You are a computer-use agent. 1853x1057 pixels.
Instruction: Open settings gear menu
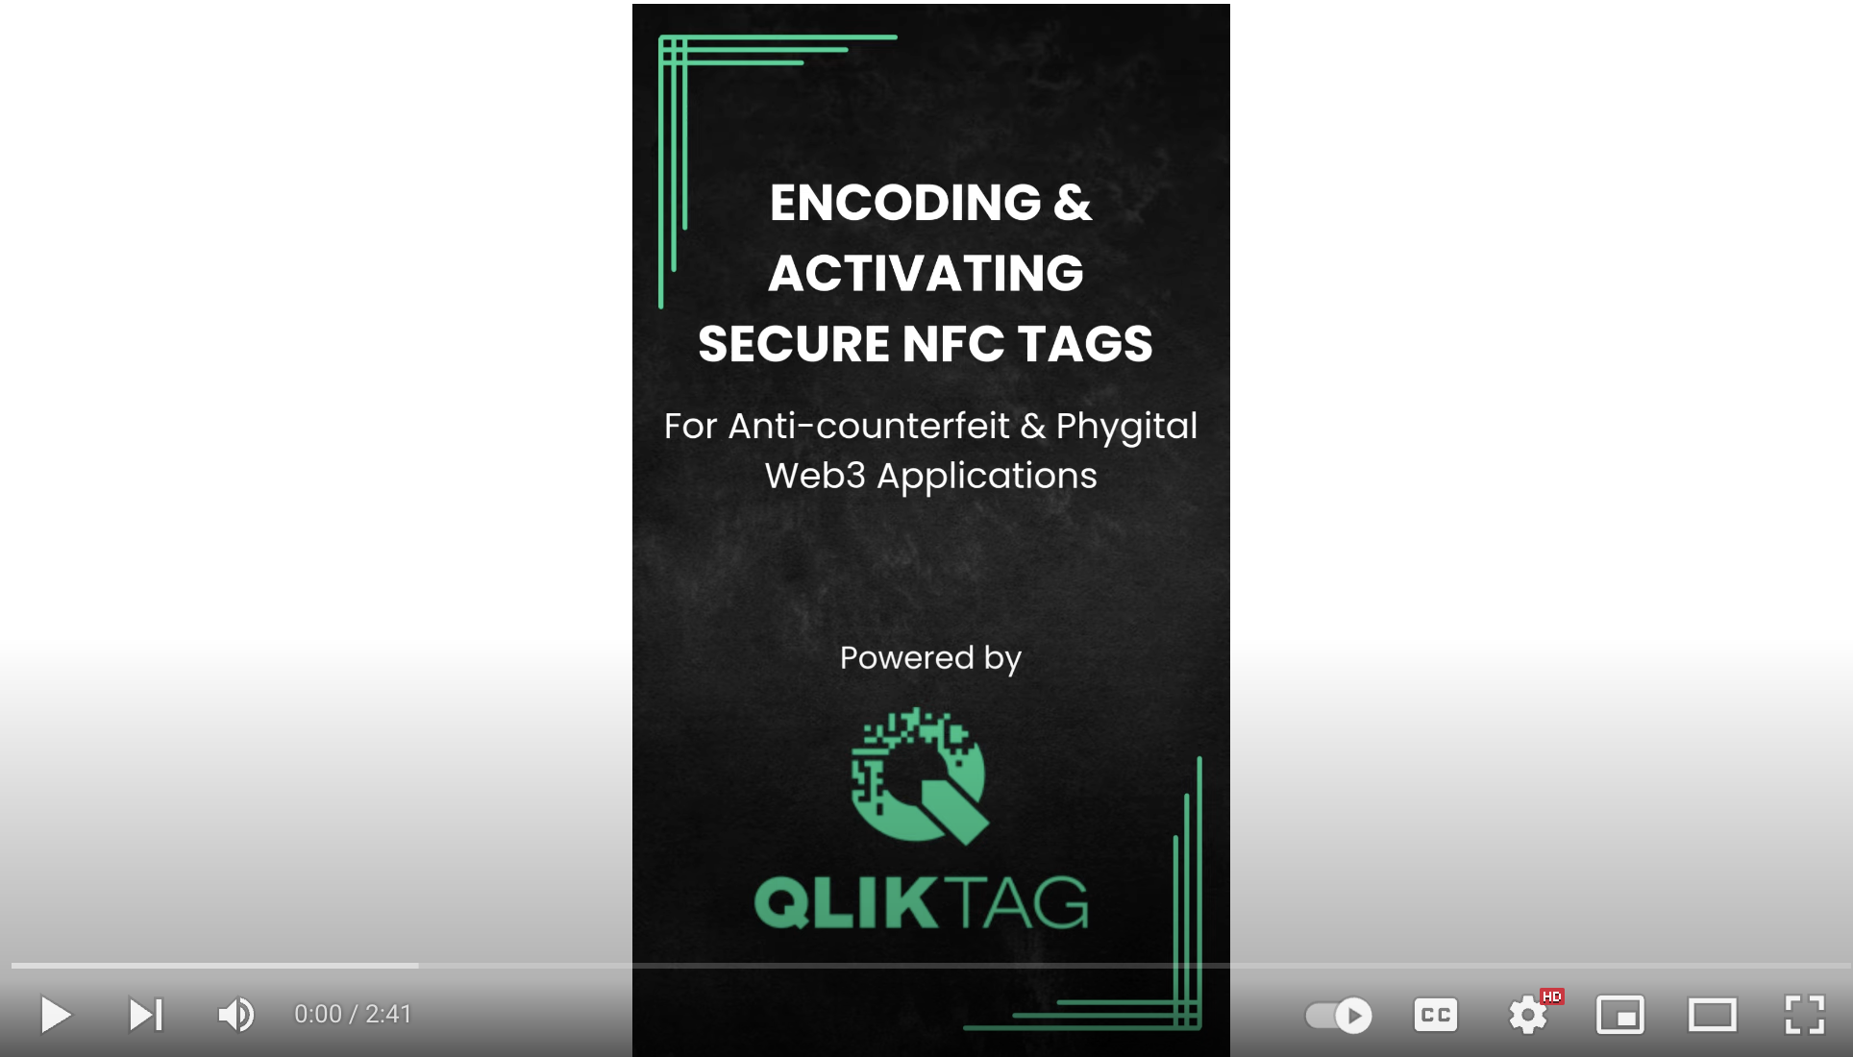pyautogui.click(x=1526, y=1014)
